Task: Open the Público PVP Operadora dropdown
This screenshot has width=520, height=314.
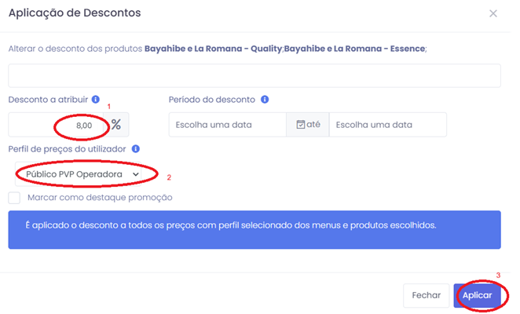Action: click(77, 173)
